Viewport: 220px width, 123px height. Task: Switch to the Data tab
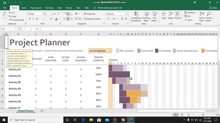tap(59, 8)
